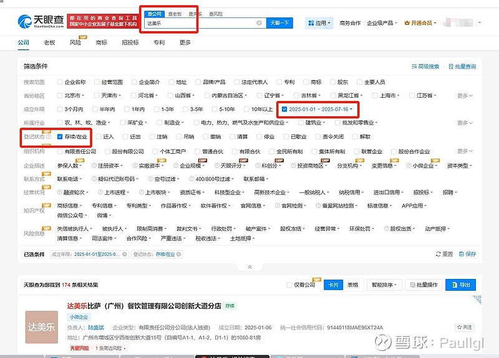This screenshot has width=499, height=358.
Task: Uncheck the 存续/在业 checkbox
Action: (x=59, y=136)
